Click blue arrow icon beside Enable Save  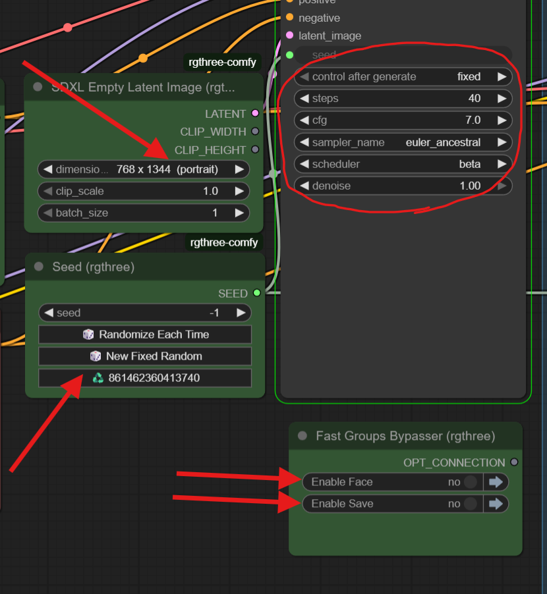click(496, 503)
